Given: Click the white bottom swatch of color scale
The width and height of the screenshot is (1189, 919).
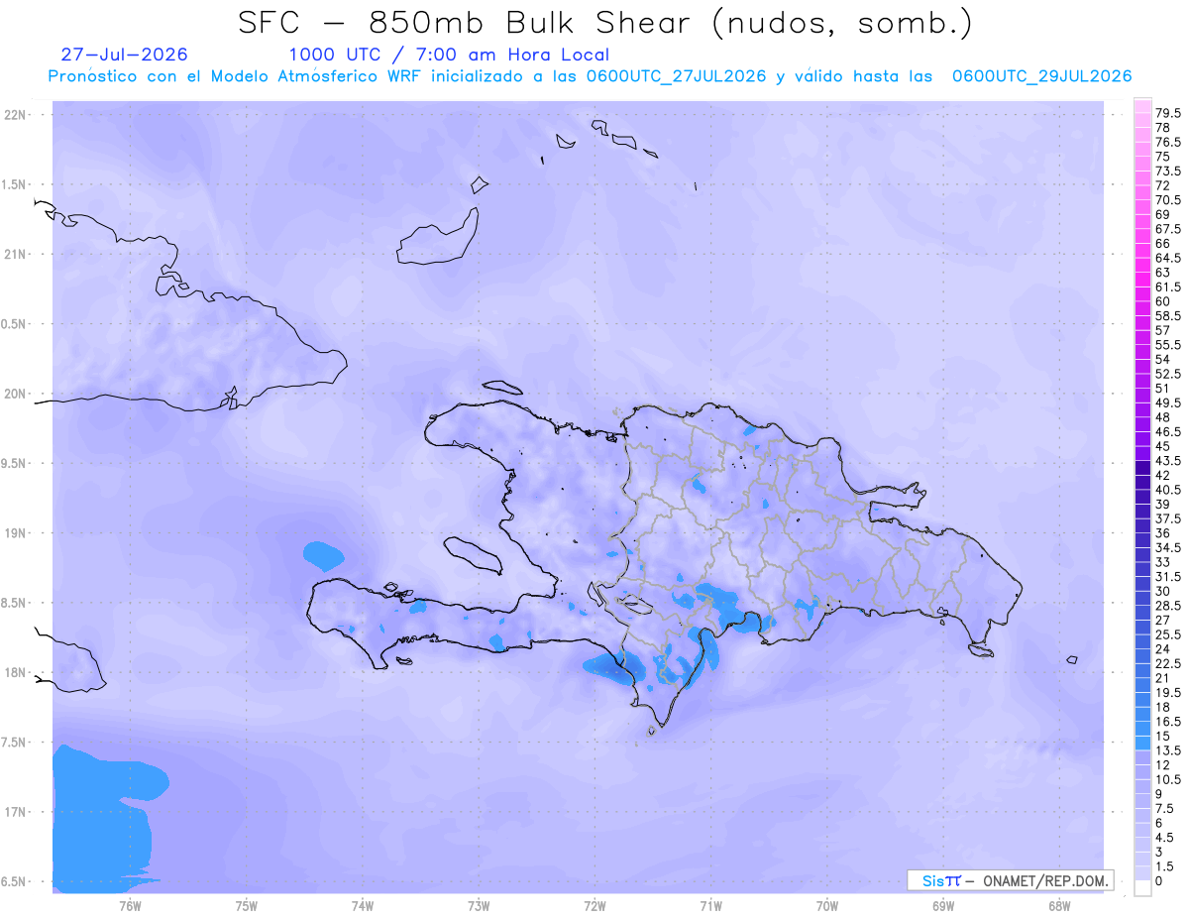Looking at the screenshot, I should [1142, 888].
